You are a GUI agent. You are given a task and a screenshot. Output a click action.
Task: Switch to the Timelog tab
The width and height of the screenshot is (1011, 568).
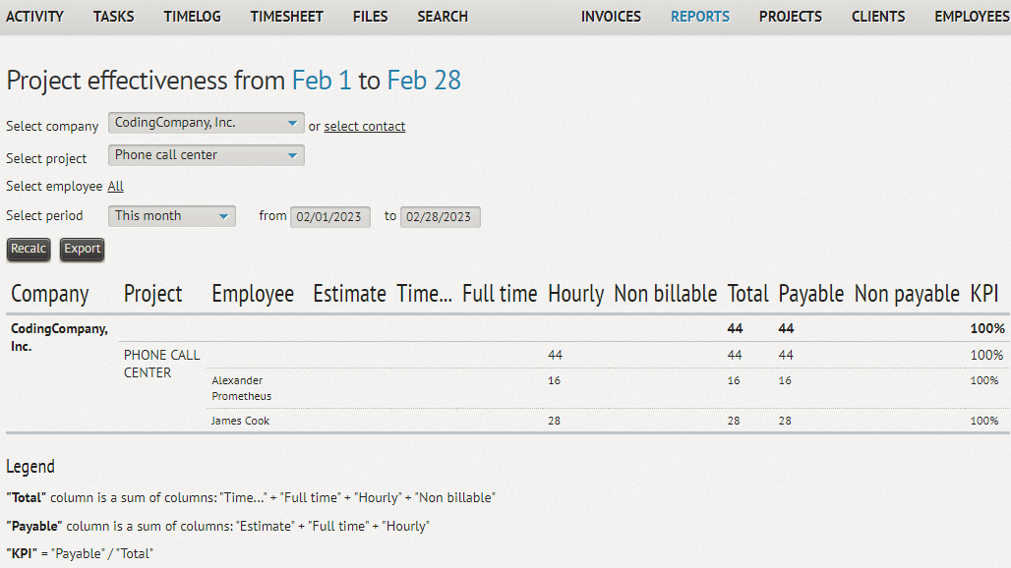(x=193, y=17)
